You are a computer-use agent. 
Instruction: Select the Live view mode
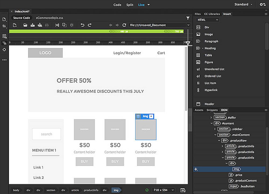coord(141,5)
